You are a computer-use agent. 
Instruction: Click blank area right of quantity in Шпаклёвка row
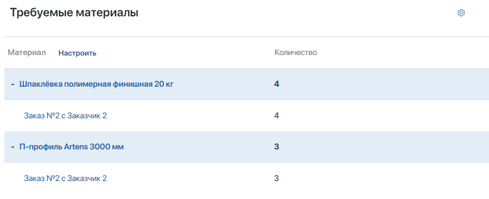[x=384, y=84]
